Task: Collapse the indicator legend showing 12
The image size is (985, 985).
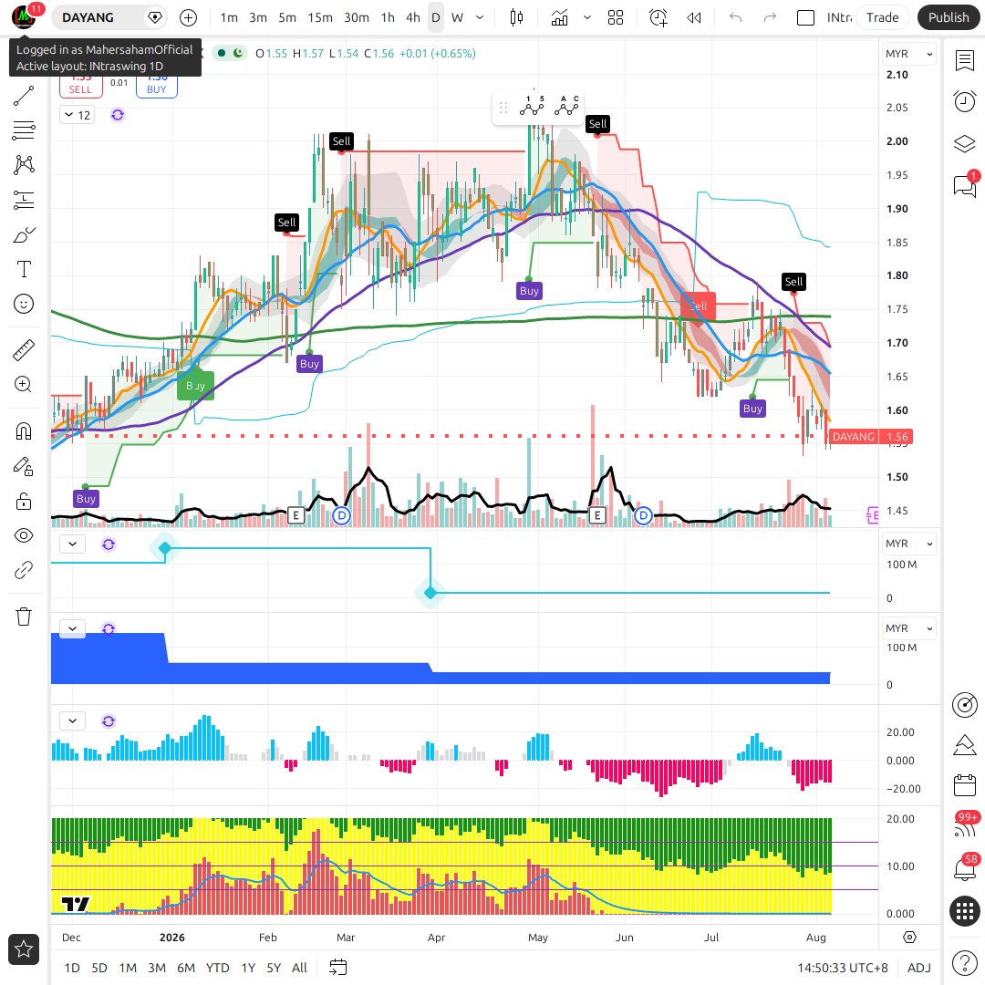Action: [x=78, y=115]
